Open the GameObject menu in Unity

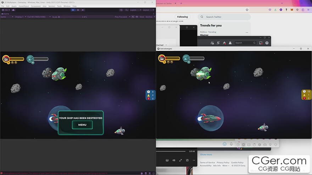tap(24, 6)
